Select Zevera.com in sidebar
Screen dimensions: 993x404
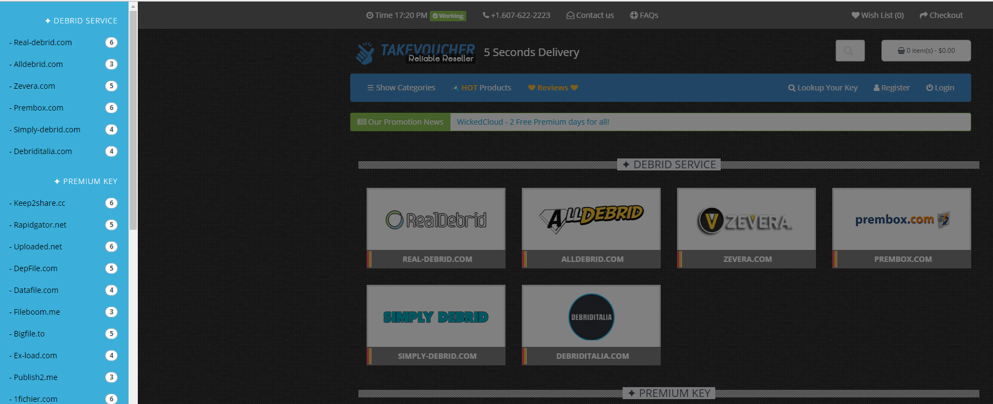tap(34, 86)
